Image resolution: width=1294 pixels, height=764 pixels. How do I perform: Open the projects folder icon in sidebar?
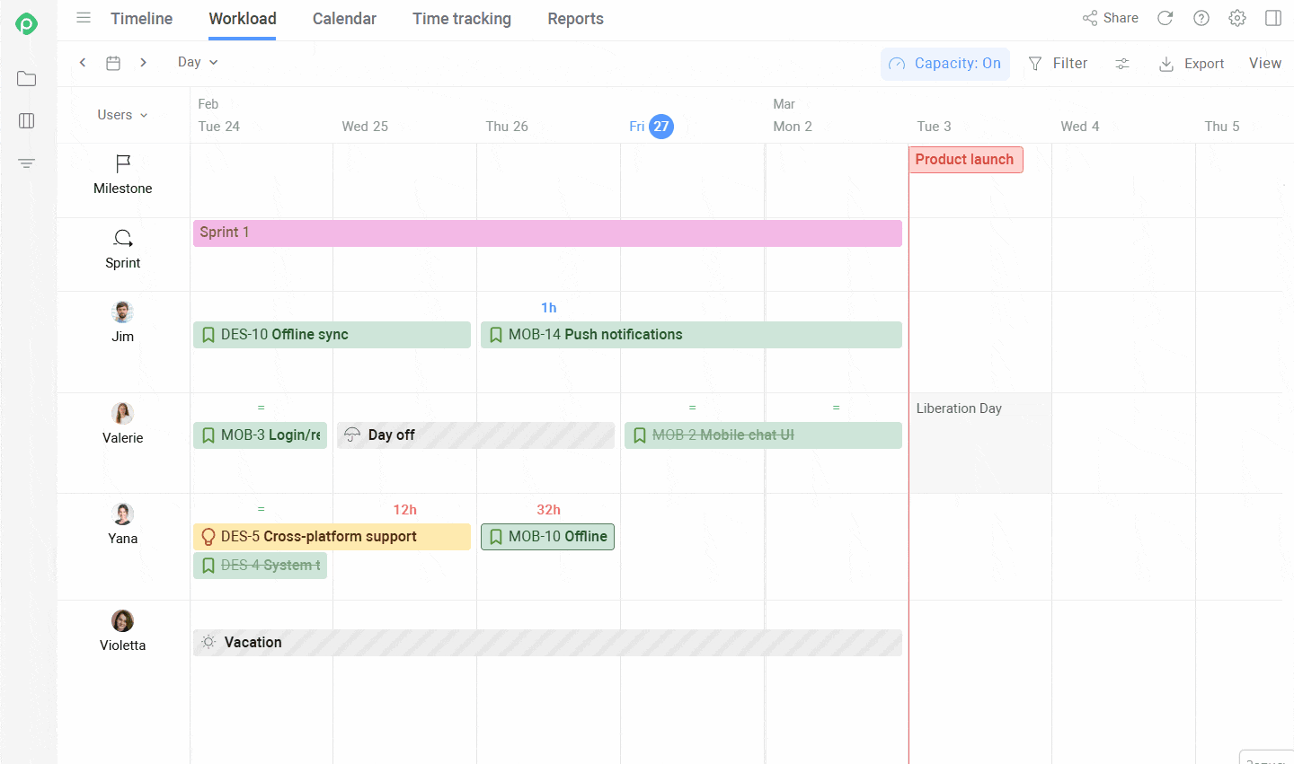(27, 79)
